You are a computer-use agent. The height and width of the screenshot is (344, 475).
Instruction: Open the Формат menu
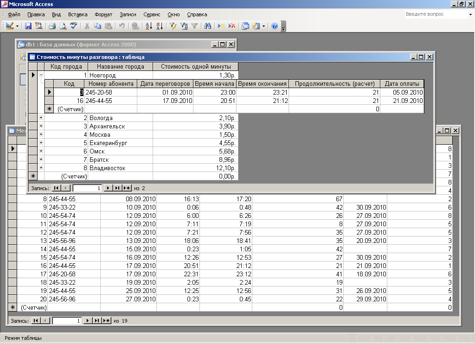click(103, 14)
